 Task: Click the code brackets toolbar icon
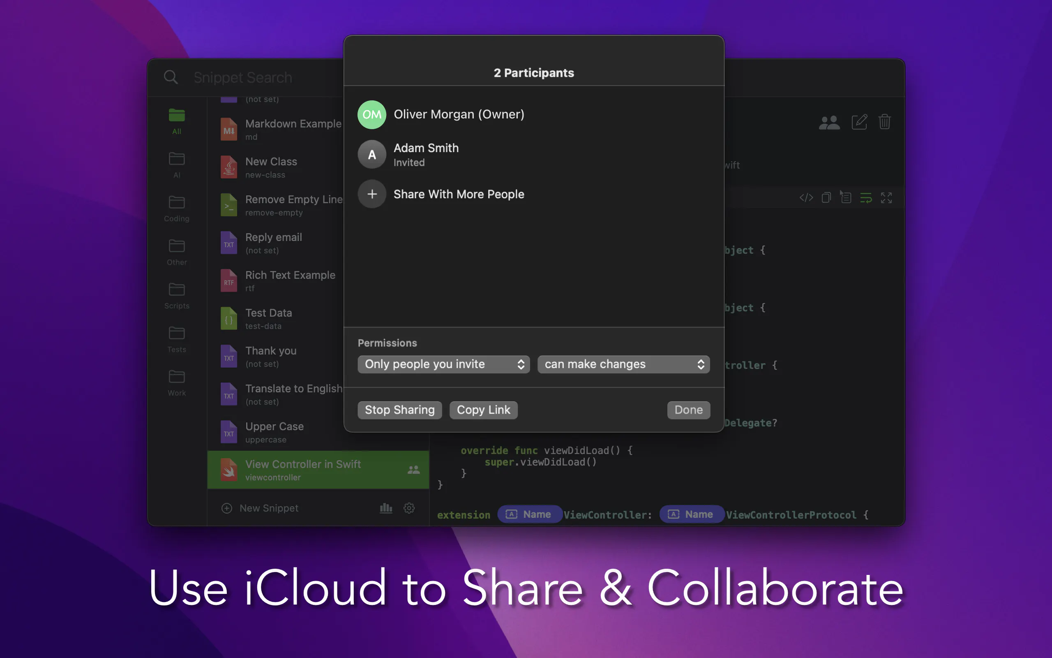coord(806,197)
